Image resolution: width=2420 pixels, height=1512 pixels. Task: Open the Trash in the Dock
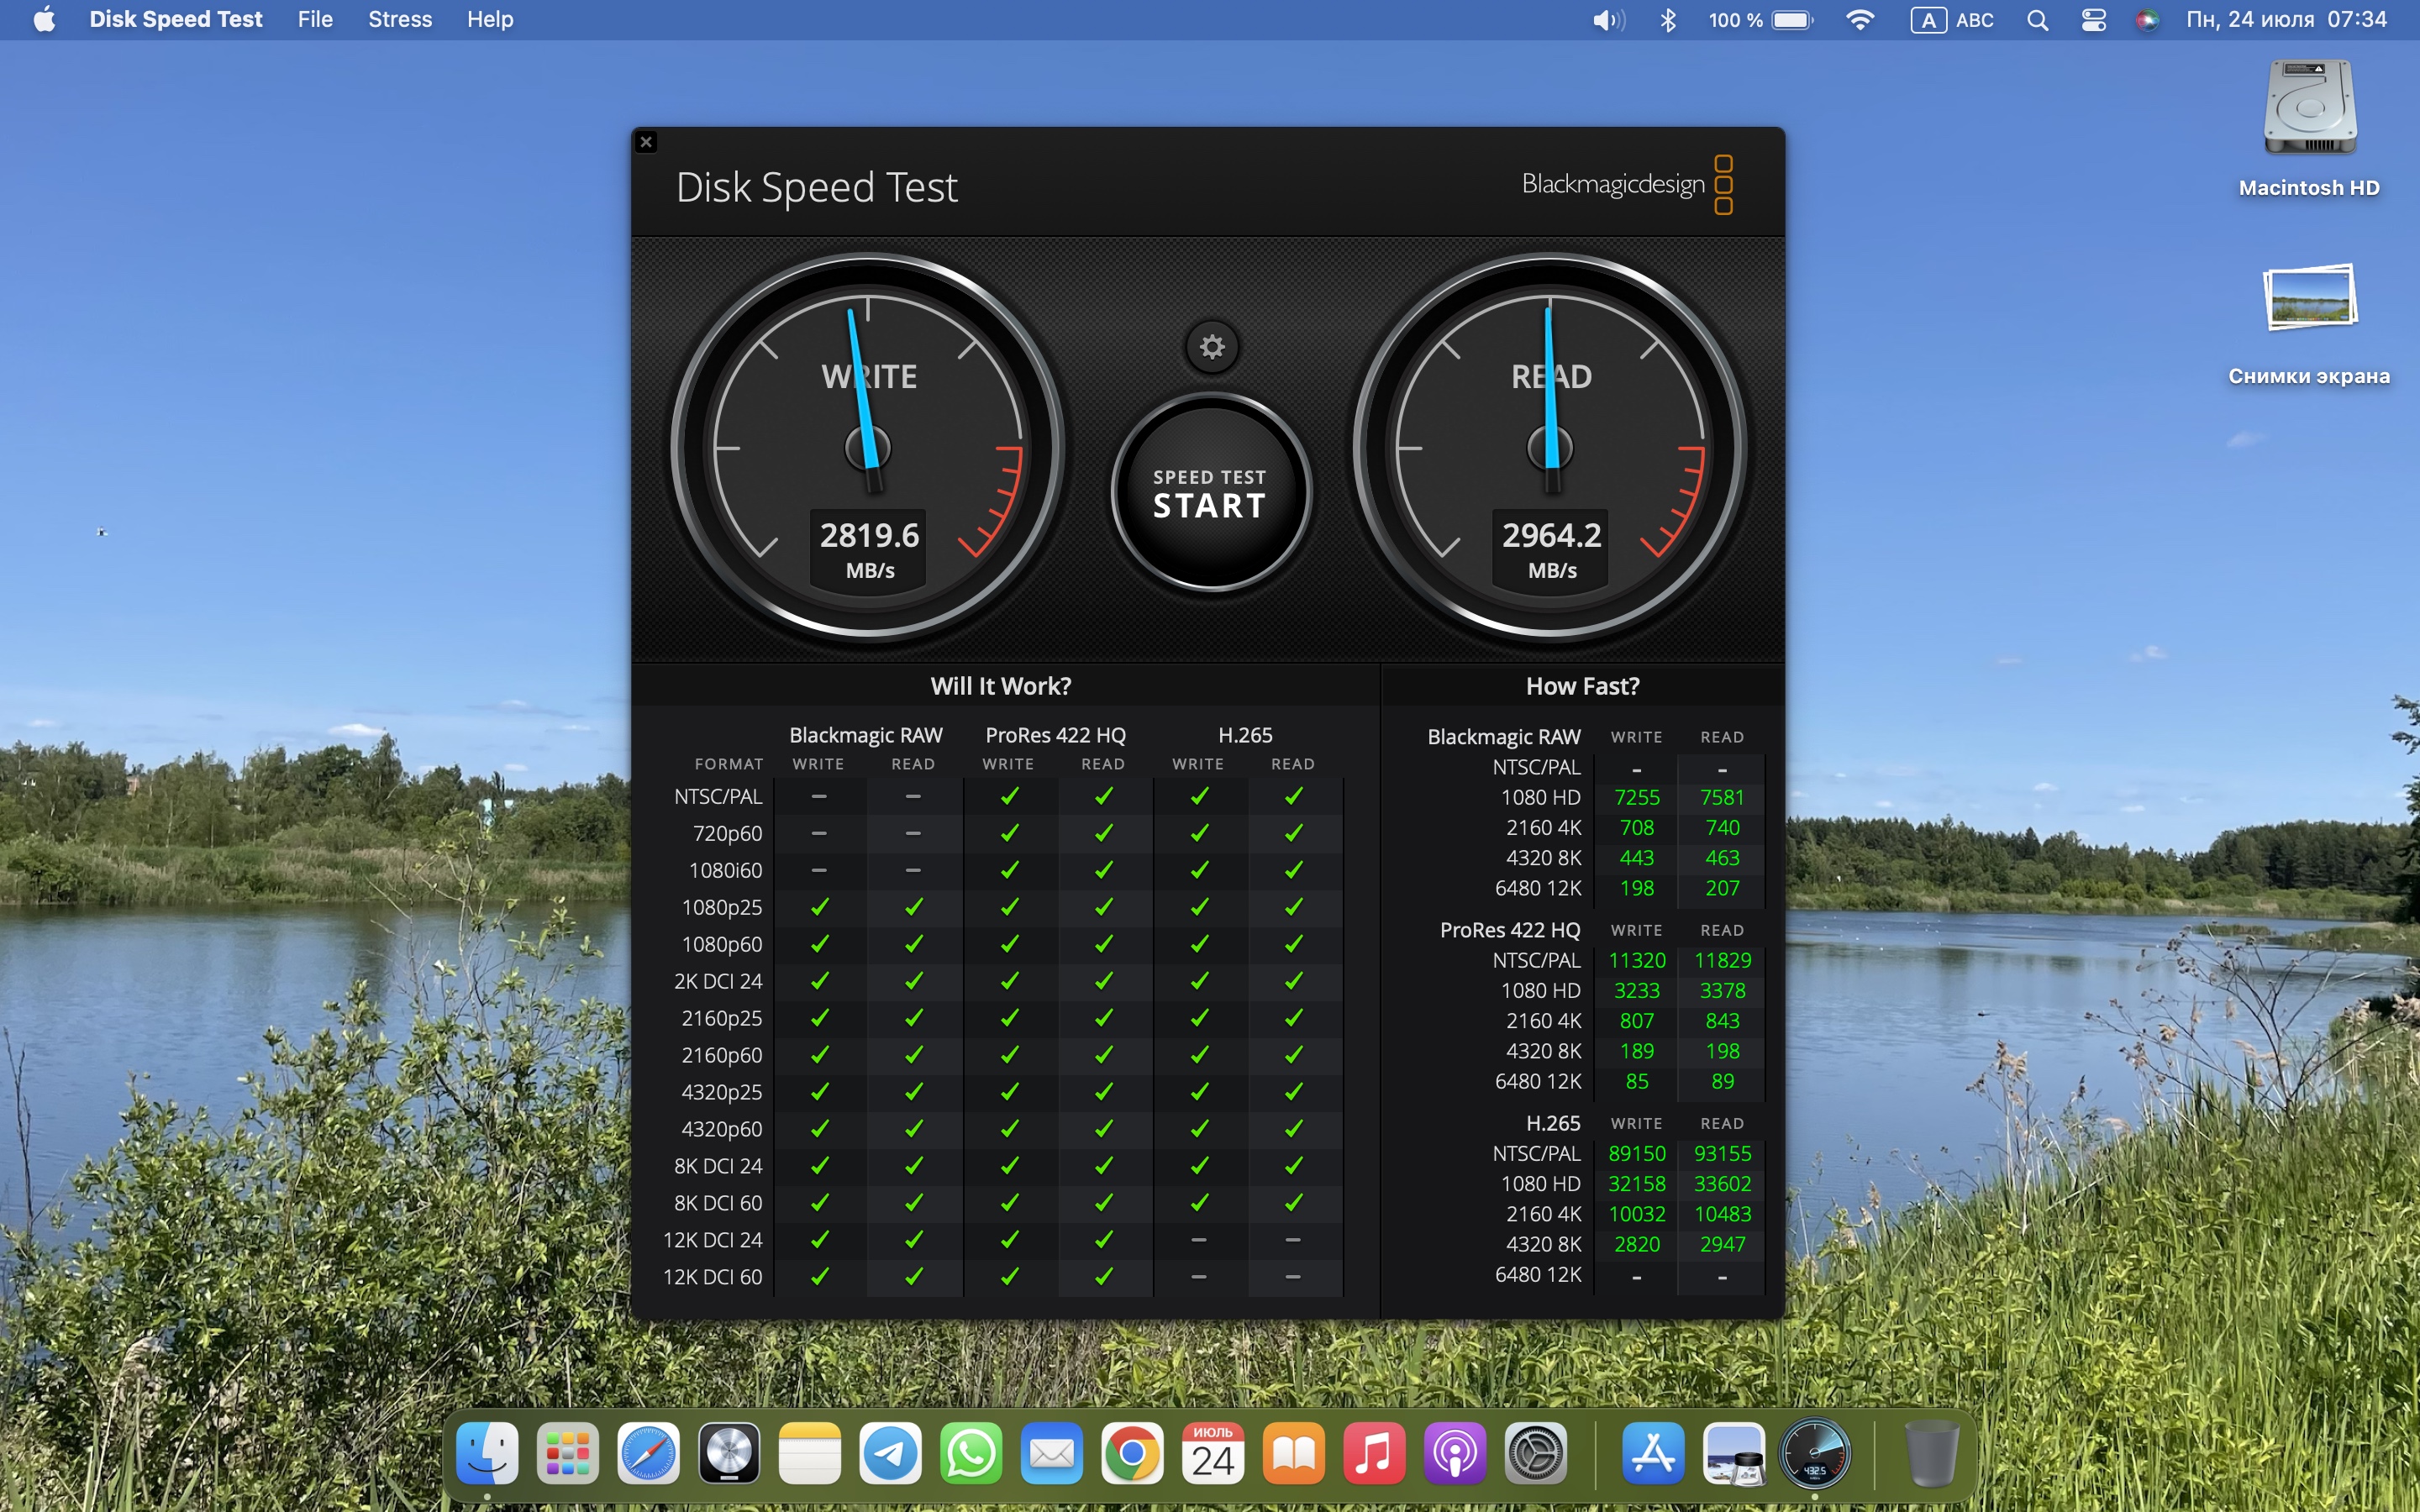[1932, 1453]
